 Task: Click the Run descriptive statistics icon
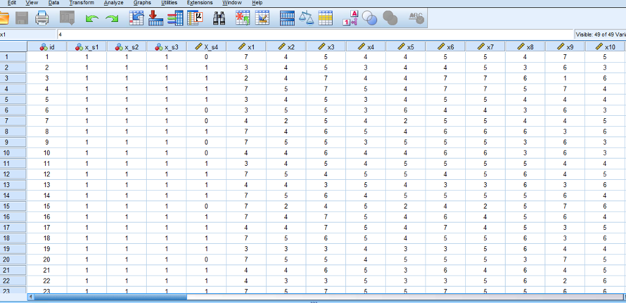click(195, 18)
